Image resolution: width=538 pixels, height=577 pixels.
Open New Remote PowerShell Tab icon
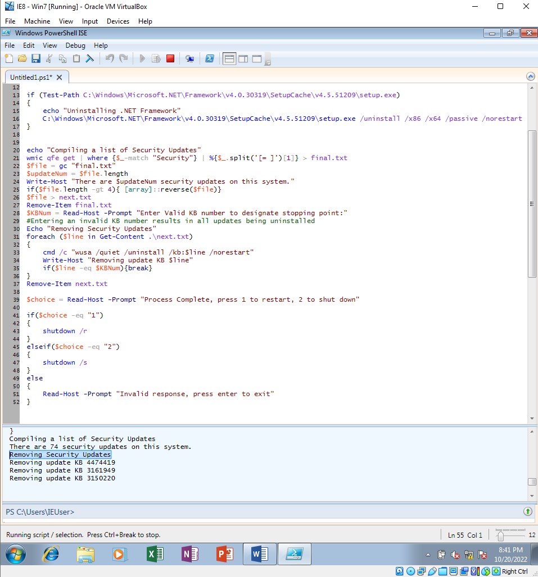189,58
